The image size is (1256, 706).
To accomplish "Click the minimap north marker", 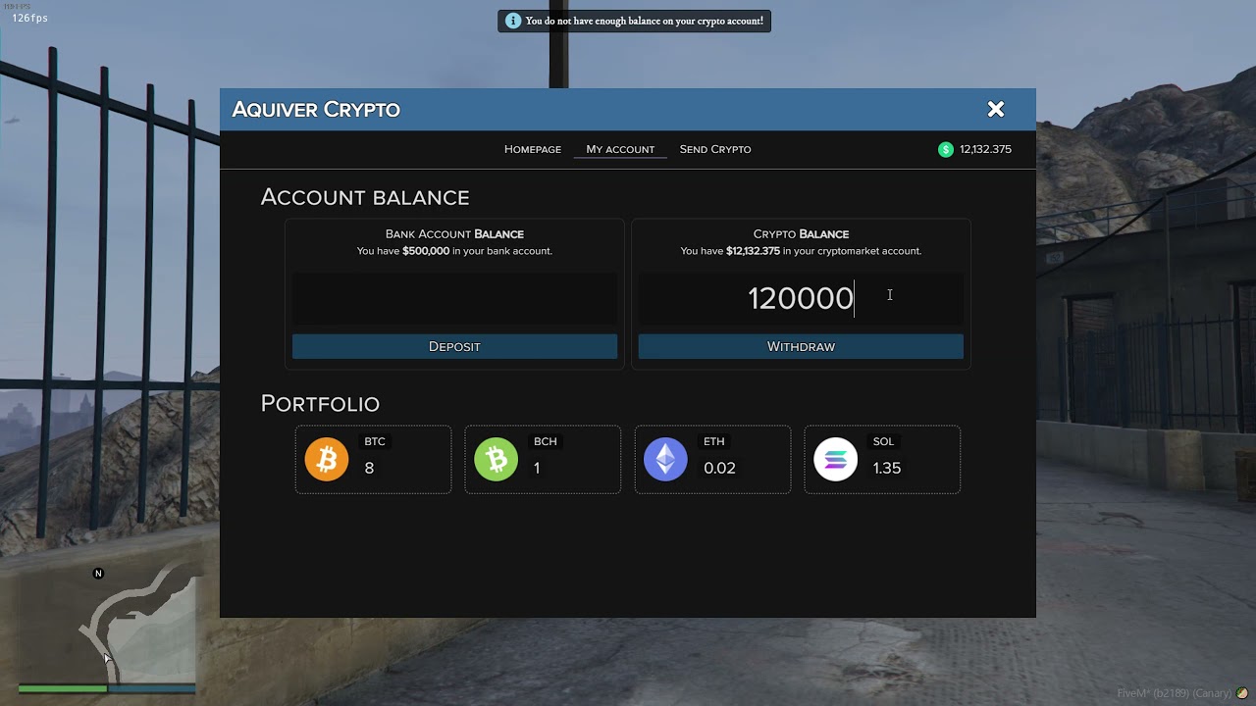I will [x=98, y=574].
